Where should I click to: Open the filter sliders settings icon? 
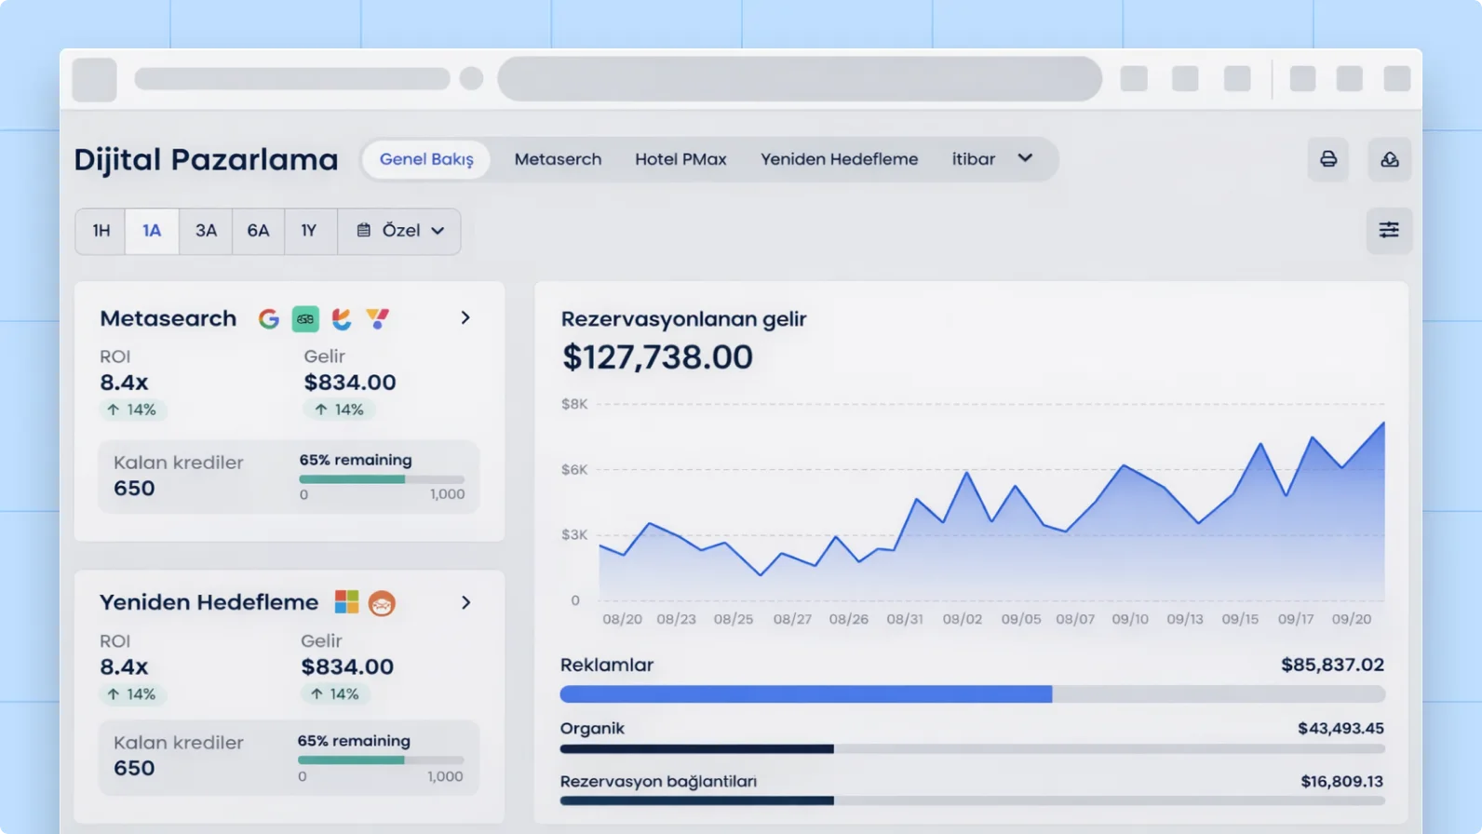click(1388, 230)
